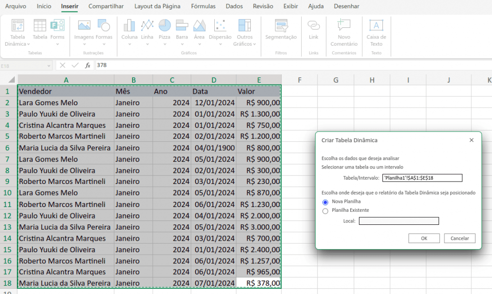Viewport: 492px width, 294px height.
Task: Open the cell name box dropdown
Action: (49, 65)
